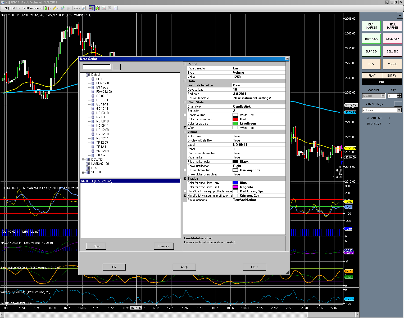Choose the crosshair cursor tool
Viewport: 404px width, 318px height.
coord(76,8)
